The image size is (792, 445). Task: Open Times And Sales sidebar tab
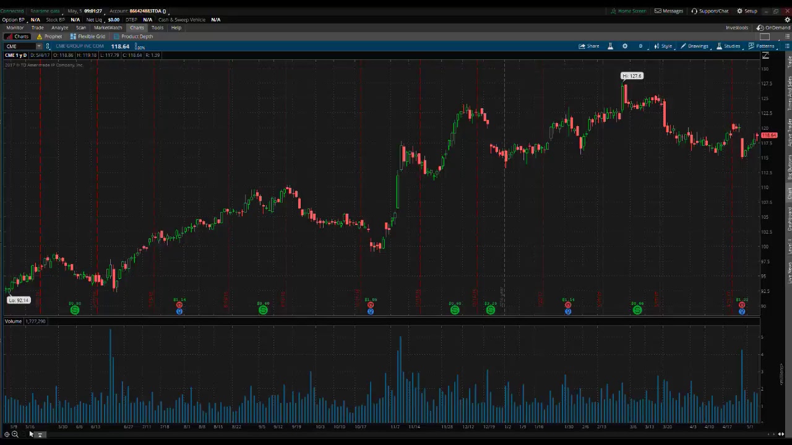tap(789, 93)
